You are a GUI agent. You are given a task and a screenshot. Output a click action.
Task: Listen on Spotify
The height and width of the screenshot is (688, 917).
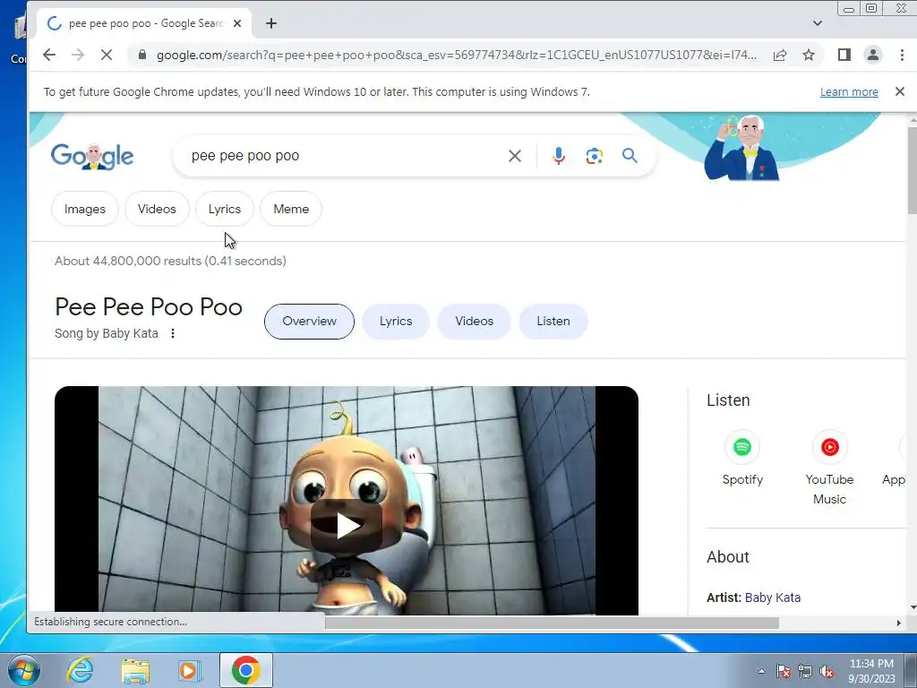(742, 460)
